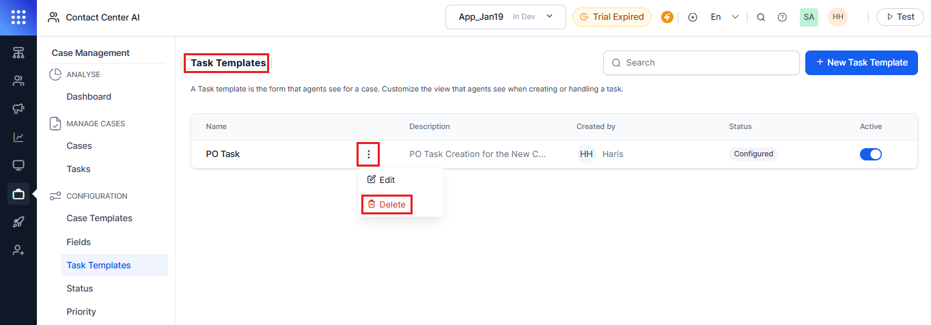Click the magnifier search icon in header
The height and width of the screenshot is (325, 931).
(761, 17)
